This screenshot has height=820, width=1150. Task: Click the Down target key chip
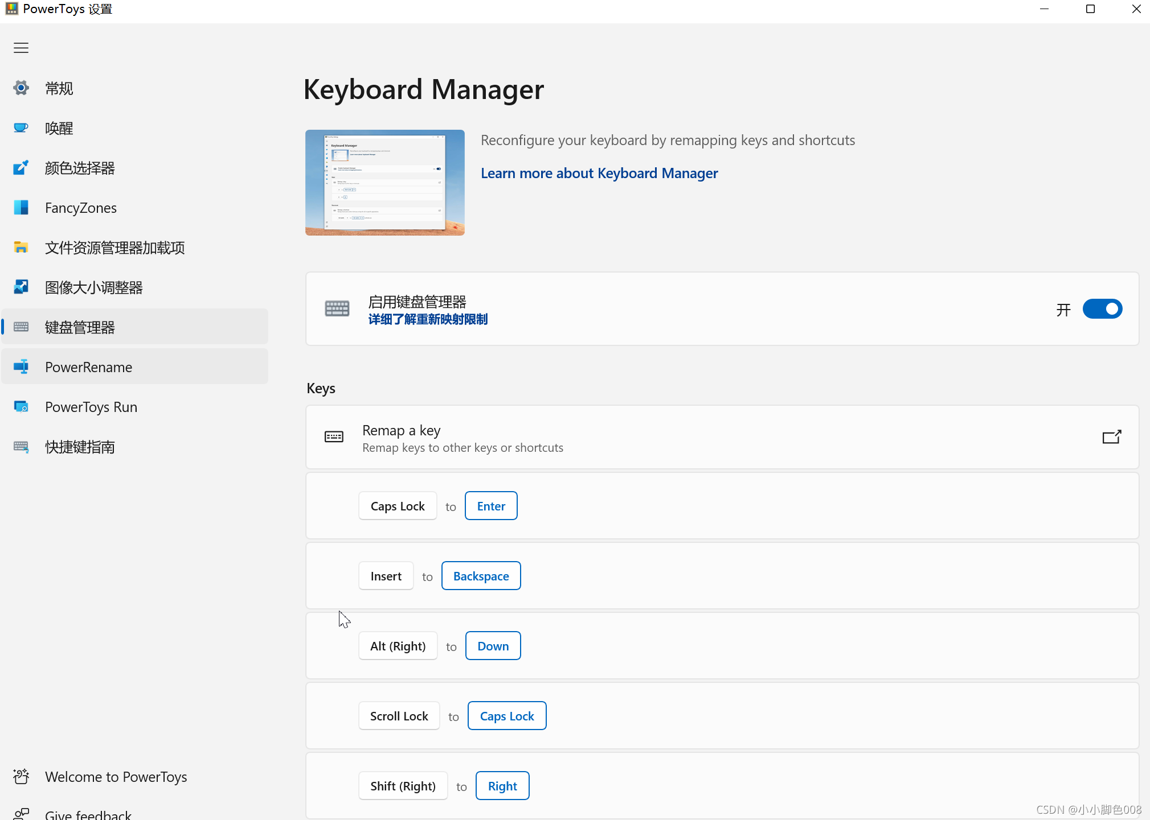tap(493, 646)
